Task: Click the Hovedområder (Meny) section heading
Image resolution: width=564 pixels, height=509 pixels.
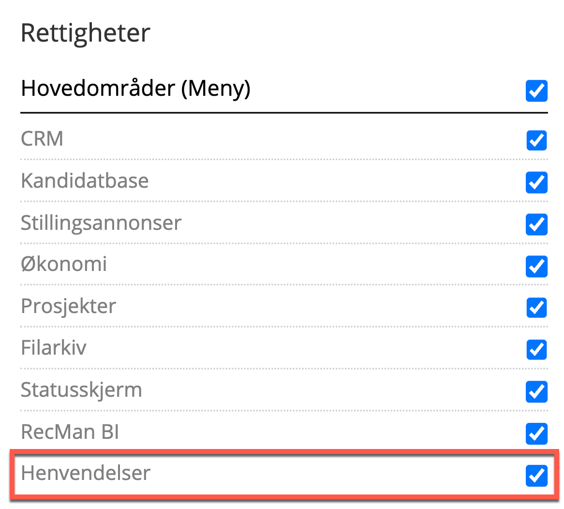Action: click(x=135, y=89)
